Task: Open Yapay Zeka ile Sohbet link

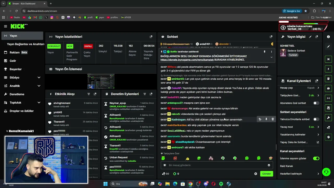Action: [300, 142]
